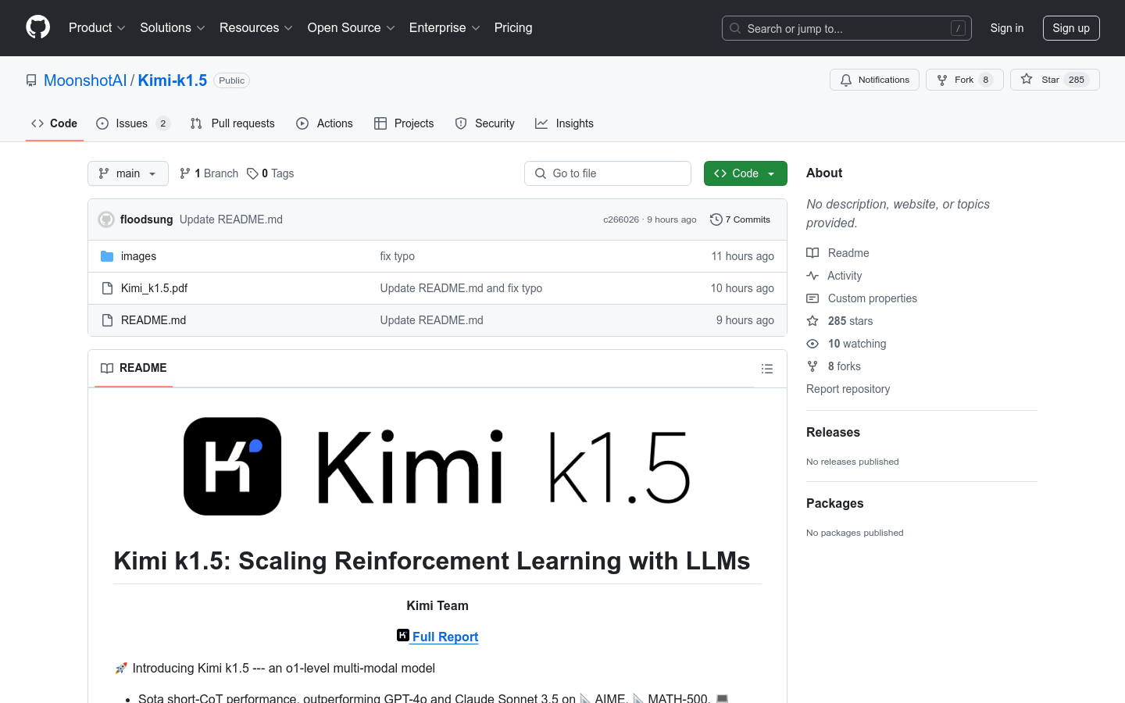
Task: Switch to the Issues tab
Action: click(x=132, y=123)
